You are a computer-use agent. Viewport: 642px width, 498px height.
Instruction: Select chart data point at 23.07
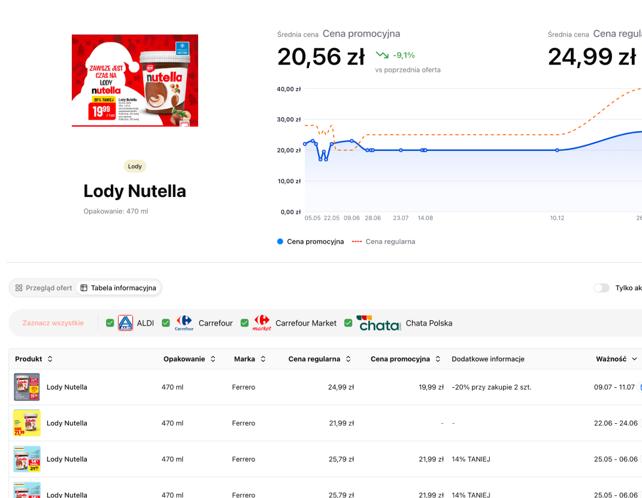[x=401, y=150]
